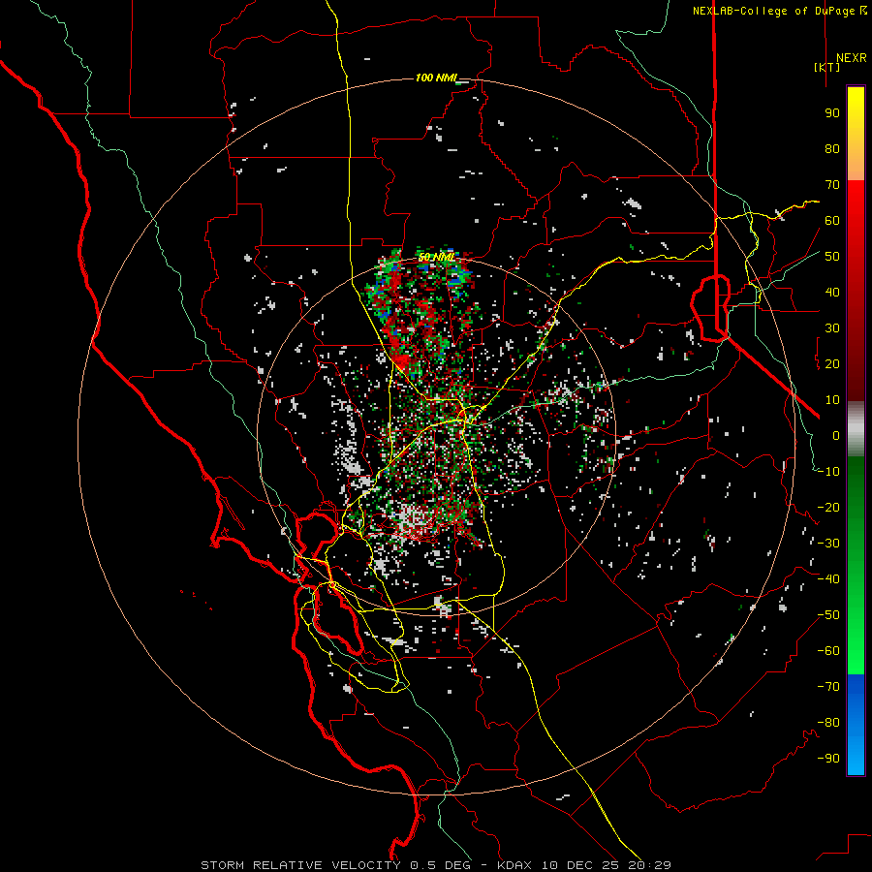The height and width of the screenshot is (872, 872).
Task: Click the KDAX station identifier in the footer
Action: pos(514,865)
